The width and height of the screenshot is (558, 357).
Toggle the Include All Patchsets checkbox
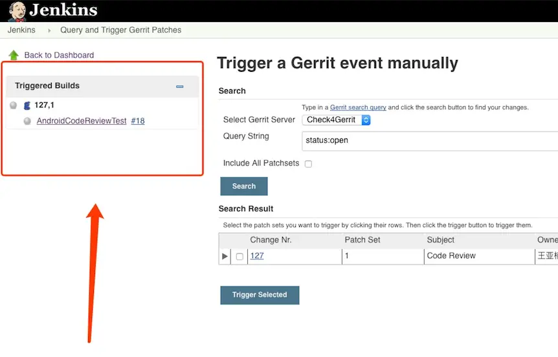(x=308, y=164)
